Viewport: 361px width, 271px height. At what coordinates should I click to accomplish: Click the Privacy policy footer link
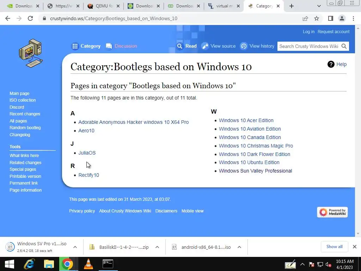[82, 211]
